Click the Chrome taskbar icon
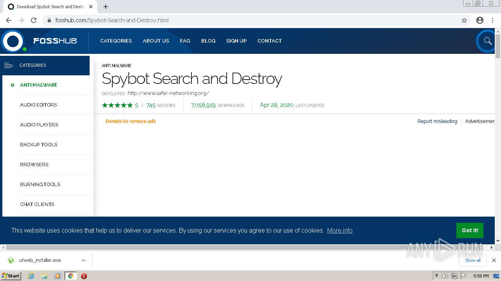The height and width of the screenshot is (281, 501). (x=70, y=276)
